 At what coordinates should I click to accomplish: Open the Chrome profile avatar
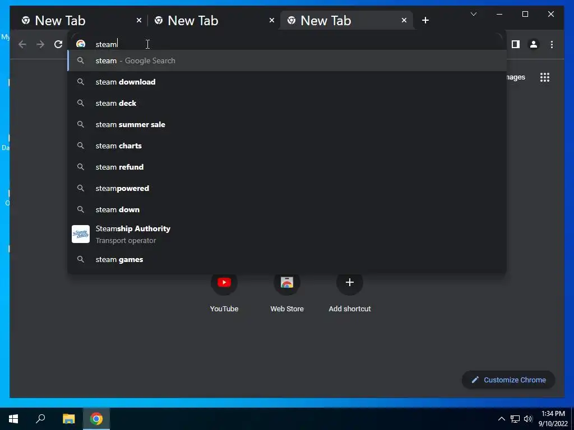[534, 45]
